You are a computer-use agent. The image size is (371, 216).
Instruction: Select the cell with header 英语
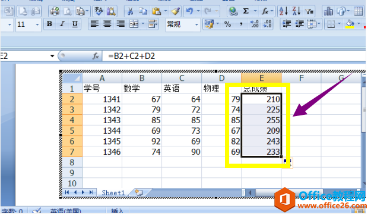pos(182,89)
